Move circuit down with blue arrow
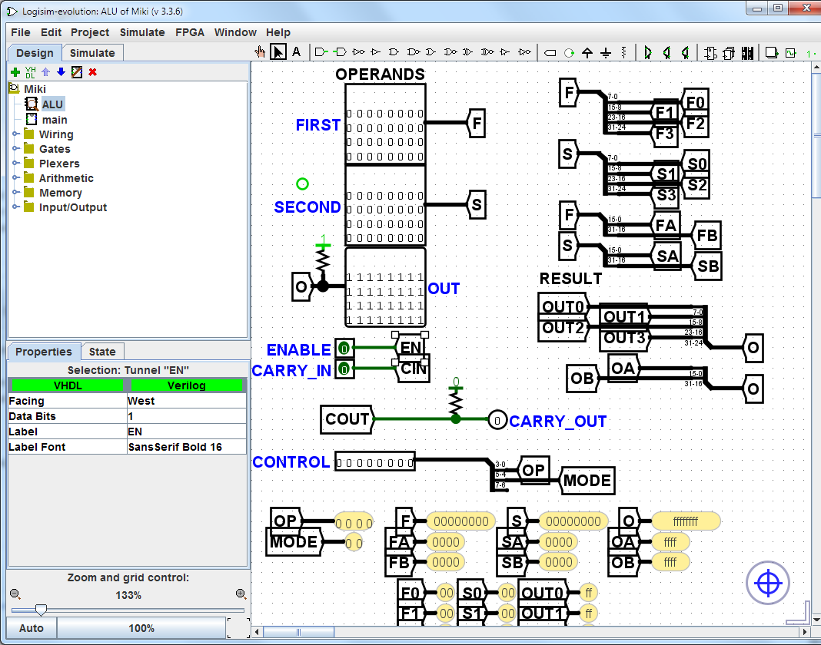Viewport: 821px width, 645px height. point(61,72)
